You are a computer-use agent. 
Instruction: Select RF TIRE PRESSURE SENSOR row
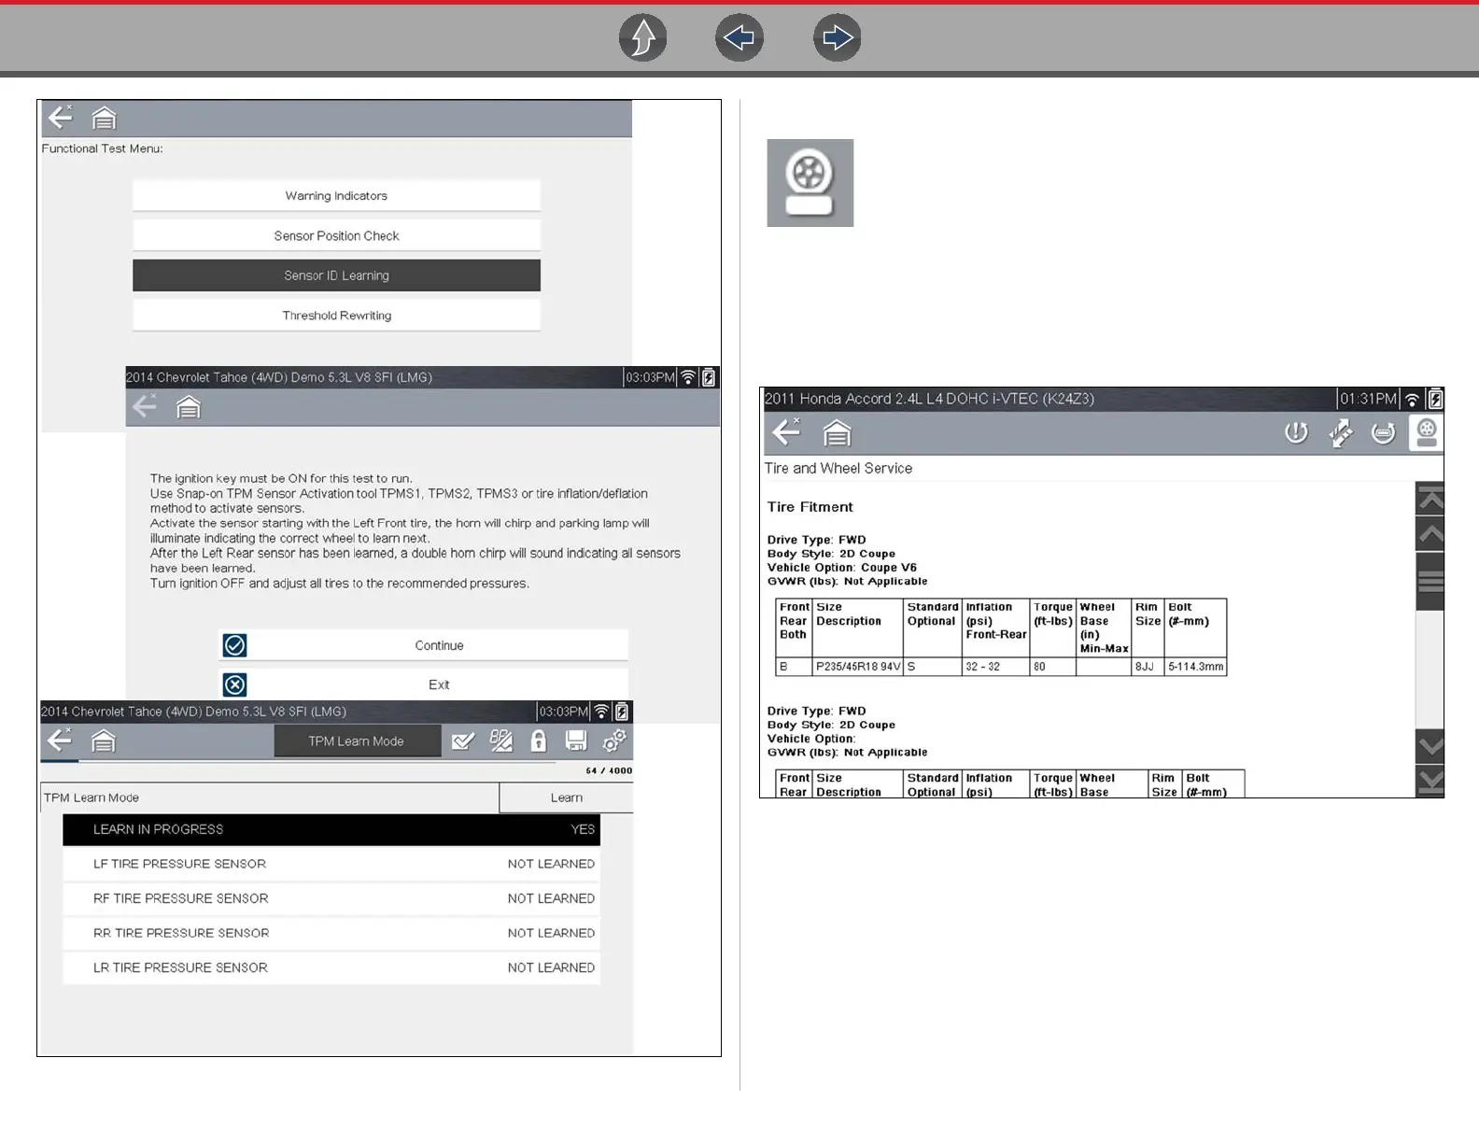[331, 898]
